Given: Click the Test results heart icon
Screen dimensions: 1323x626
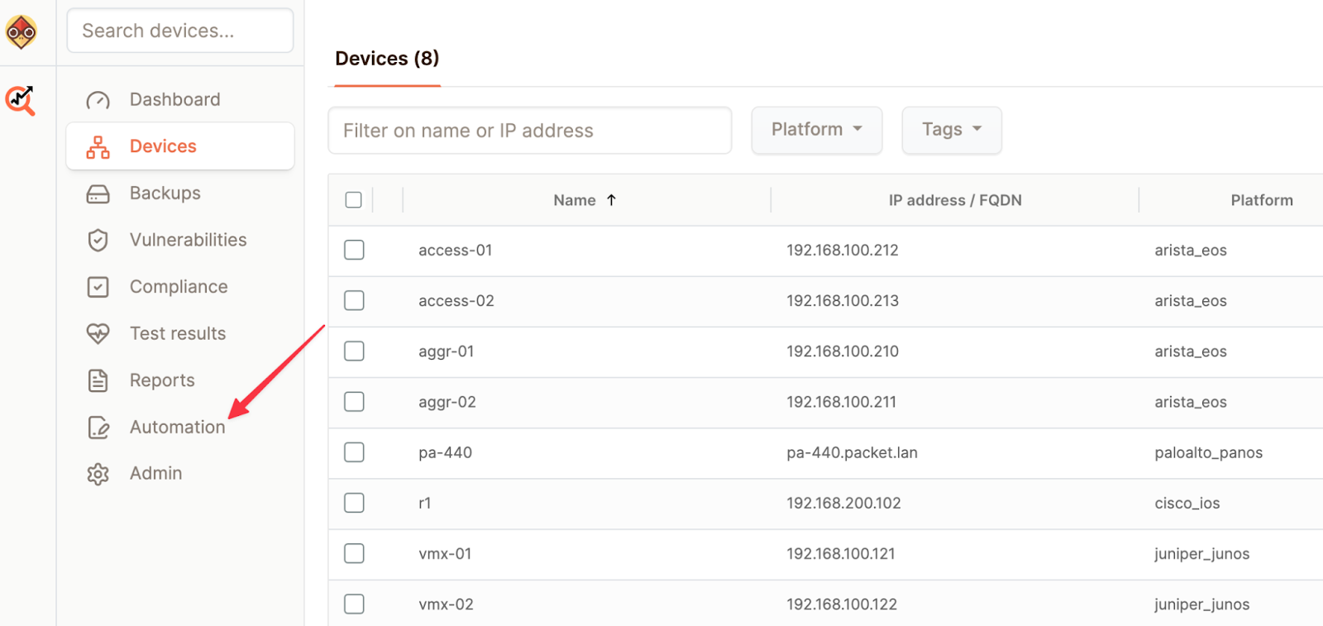Looking at the screenshot, I should click(x=98, y=333).
